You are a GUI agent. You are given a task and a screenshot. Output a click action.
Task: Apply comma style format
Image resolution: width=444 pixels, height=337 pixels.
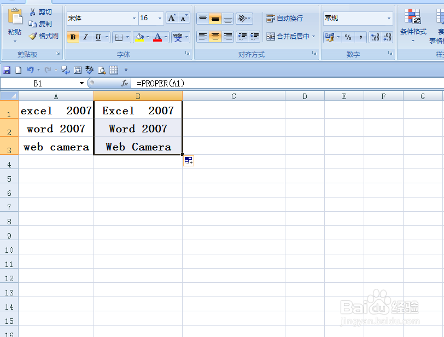pyautogui.click(x=360, y=37)
